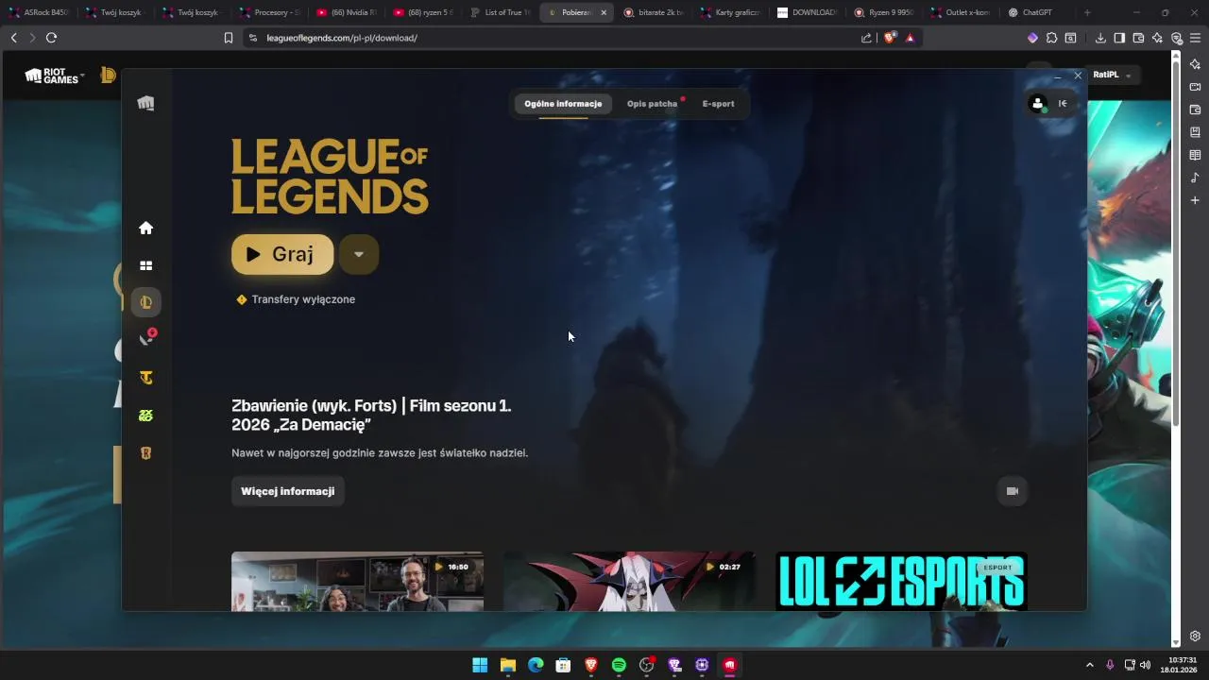Open browser sidebar settings gear
This screenshot has height=680, width=1209.
[x=1195, y=636]
